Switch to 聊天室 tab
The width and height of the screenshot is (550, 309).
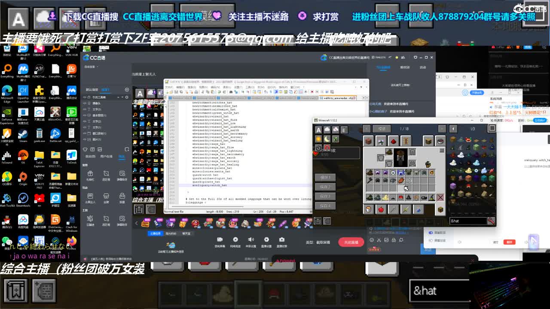point(186,233)
